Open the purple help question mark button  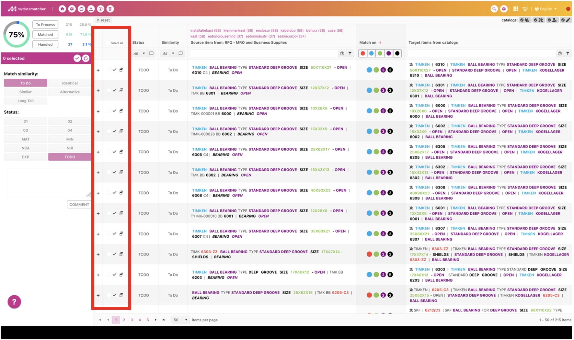pyautogui.click(x=14, y=302)
